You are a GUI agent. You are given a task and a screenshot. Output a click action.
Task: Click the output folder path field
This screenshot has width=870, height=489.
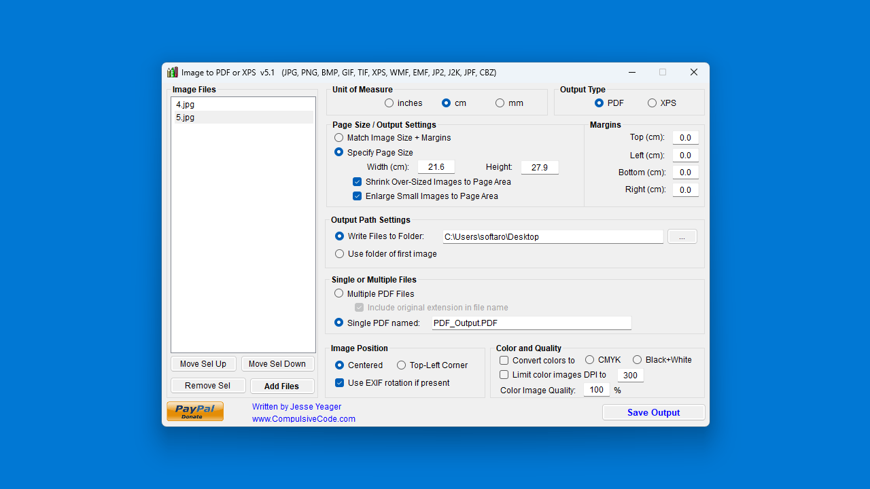[553, 237]
